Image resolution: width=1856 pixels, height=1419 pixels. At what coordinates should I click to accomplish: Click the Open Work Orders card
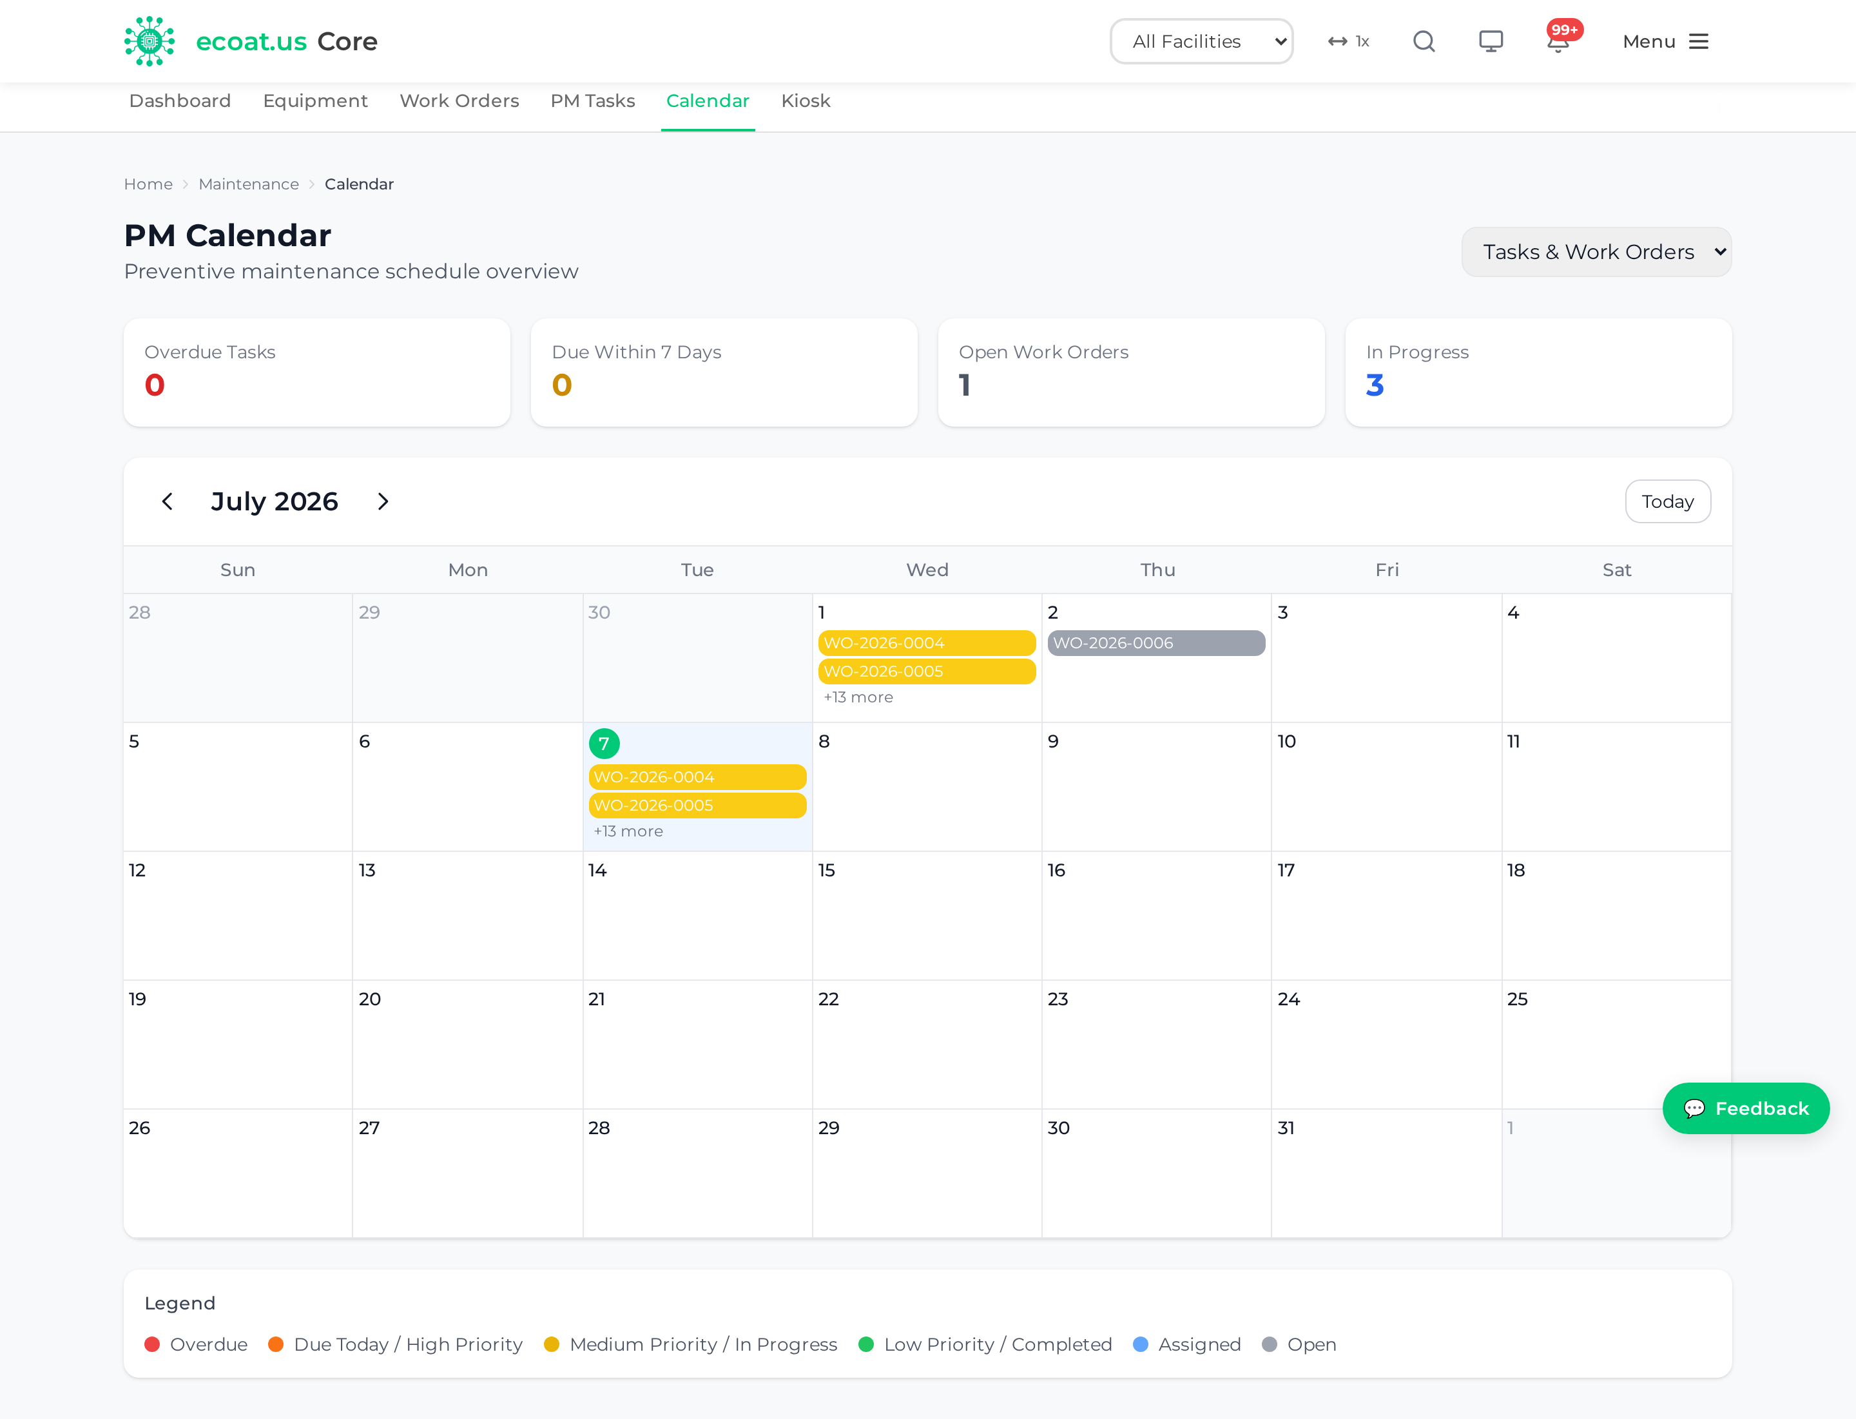click(x=1131, y=372)
